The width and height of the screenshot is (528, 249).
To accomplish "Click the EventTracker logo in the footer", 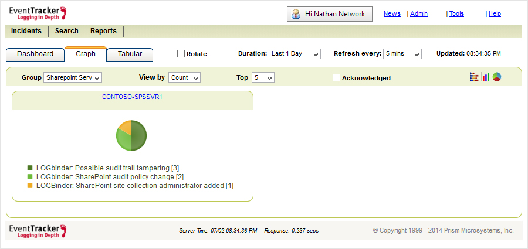I will pyautogui.click(x=38, y=231).
